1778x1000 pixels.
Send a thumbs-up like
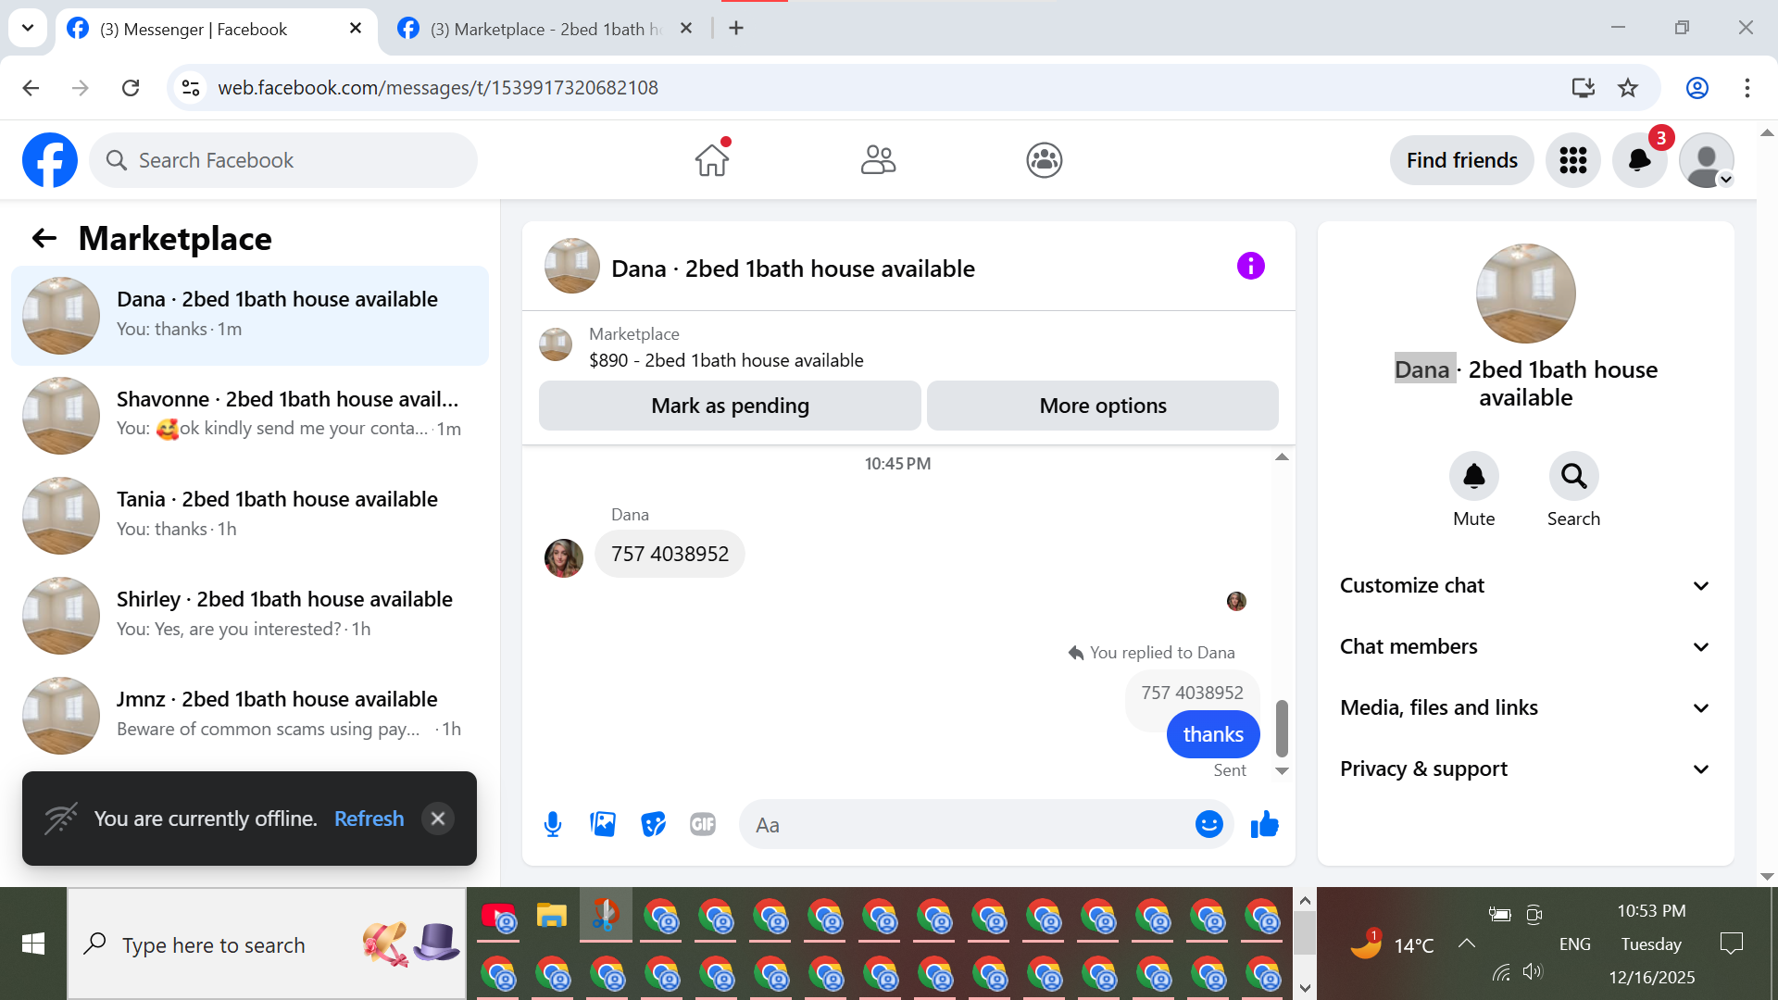1264,824
